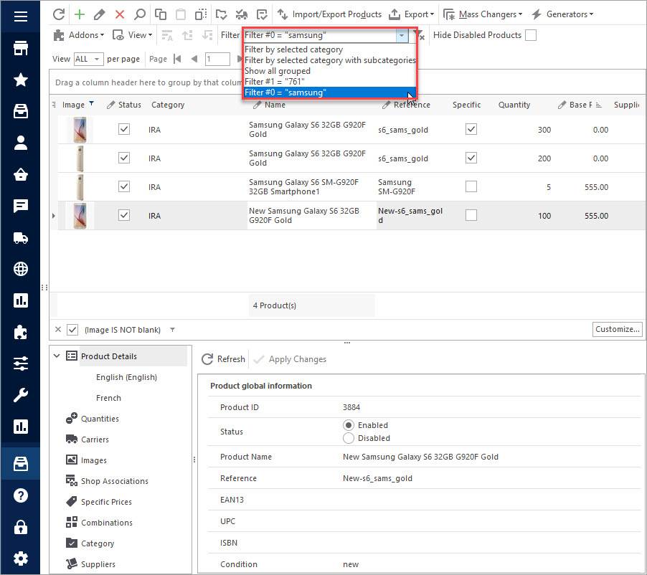
Task: Remove the grid filter with the X button
Action: [58, 330]
